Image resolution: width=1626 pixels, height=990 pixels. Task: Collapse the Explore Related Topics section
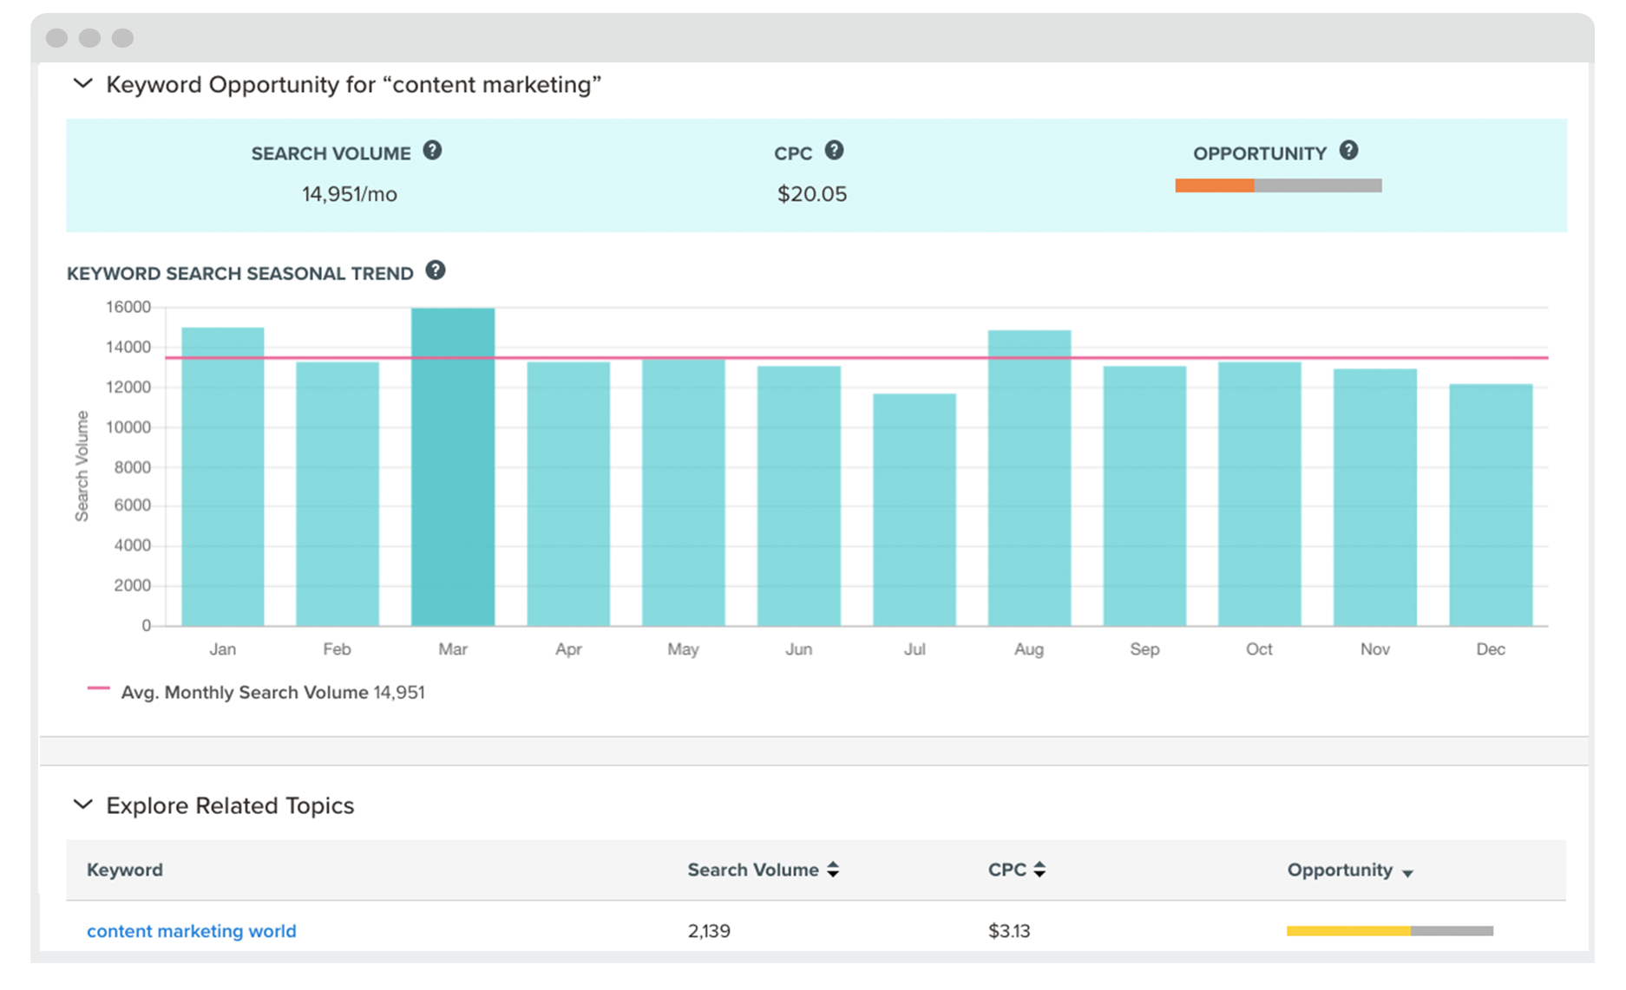point(83,804)
